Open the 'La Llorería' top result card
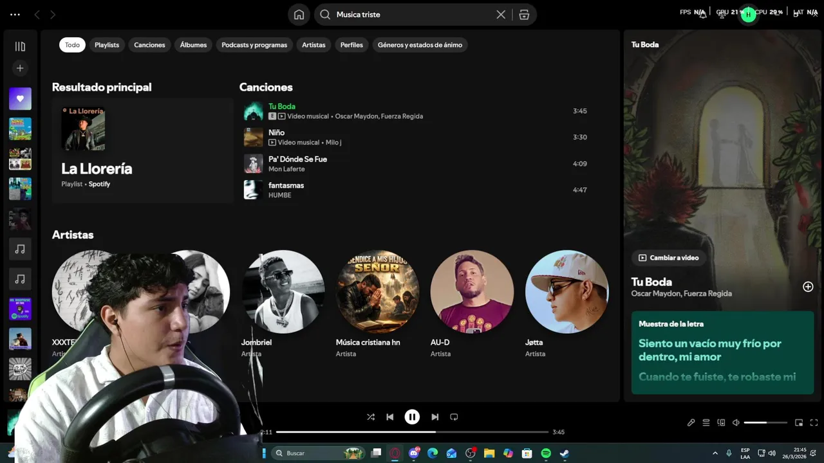The height and width of the screenshot is (463, 824). (x=142, y=150)
